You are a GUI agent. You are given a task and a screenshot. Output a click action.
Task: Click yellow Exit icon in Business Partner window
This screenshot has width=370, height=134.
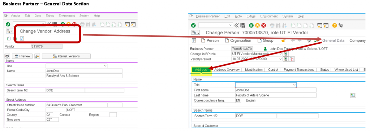click(x=257, y=26)
